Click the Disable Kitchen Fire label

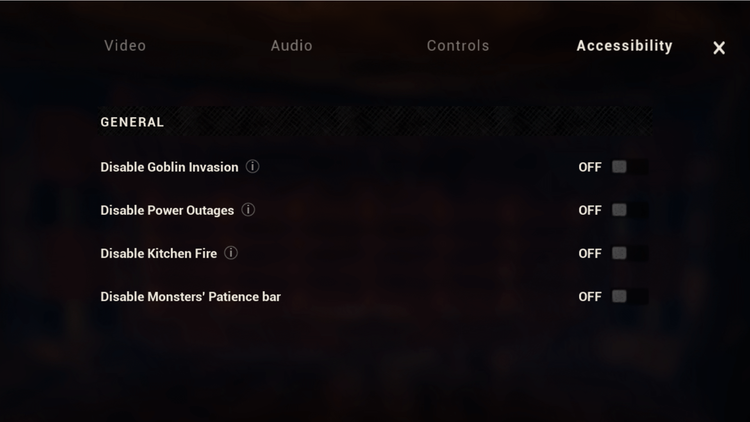tap(158, 254)
